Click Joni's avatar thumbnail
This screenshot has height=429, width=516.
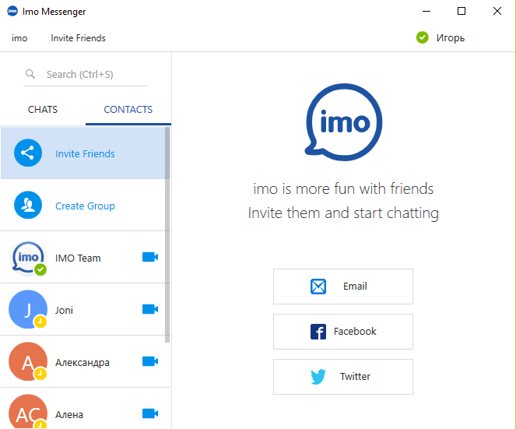coord(28,309)
